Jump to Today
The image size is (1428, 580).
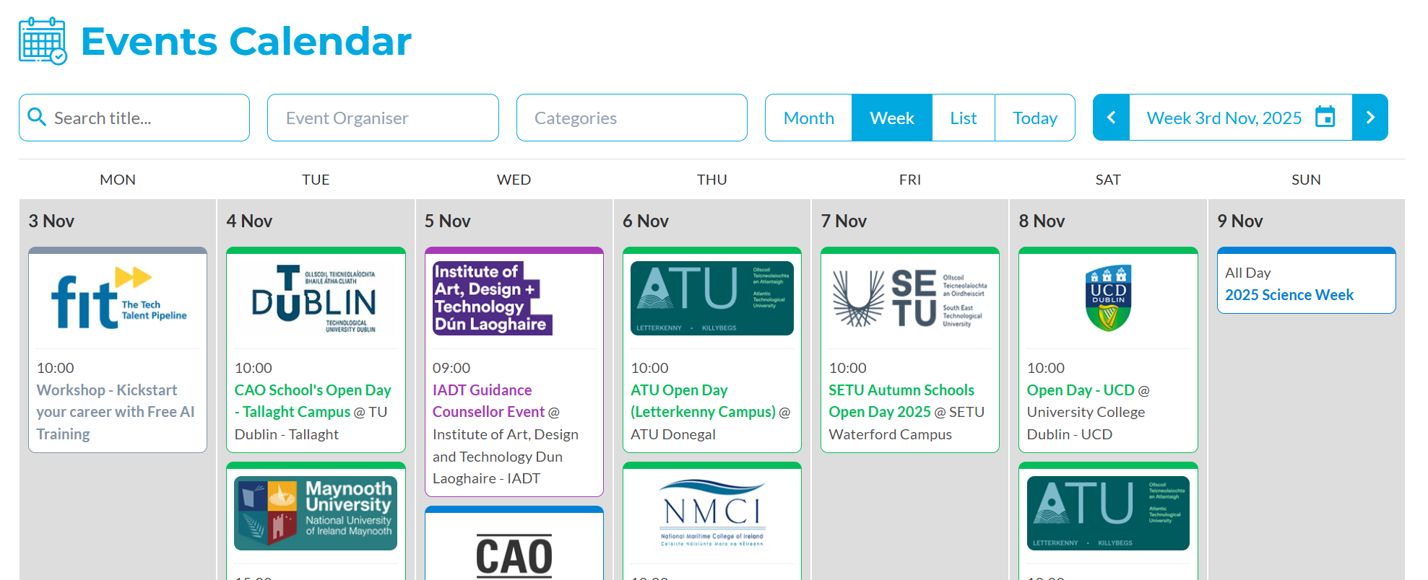click(1034, 118)
